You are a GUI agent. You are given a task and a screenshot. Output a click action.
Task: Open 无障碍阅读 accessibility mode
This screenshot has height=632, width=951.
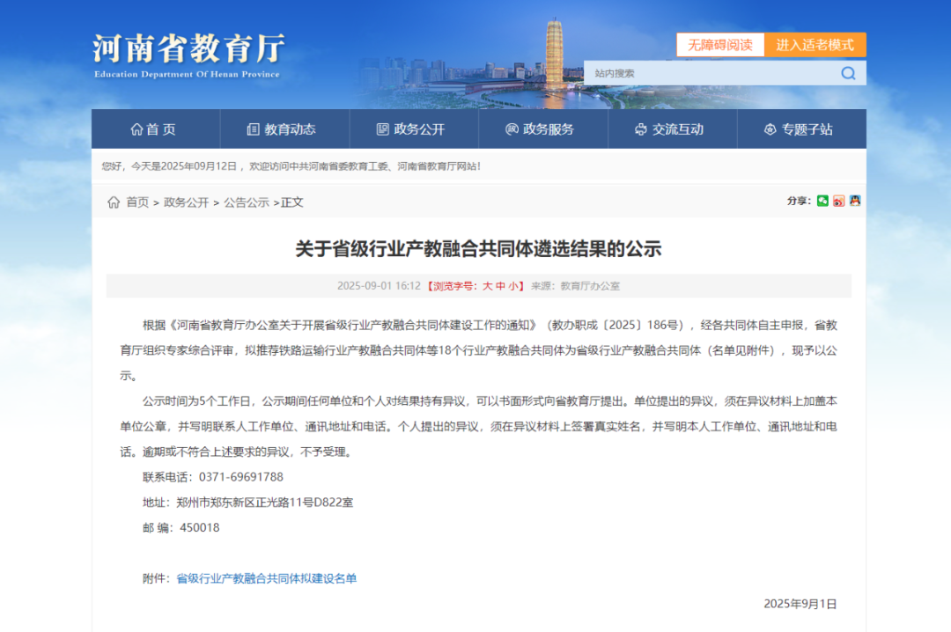[720, 45]
